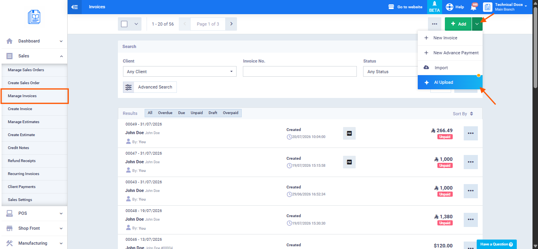Click Sales list icon in sidebar

[10, 56]
